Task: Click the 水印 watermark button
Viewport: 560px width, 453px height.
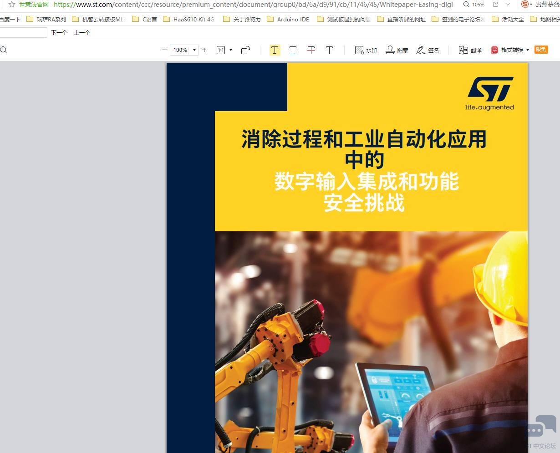Action: [x=366, y=50]
